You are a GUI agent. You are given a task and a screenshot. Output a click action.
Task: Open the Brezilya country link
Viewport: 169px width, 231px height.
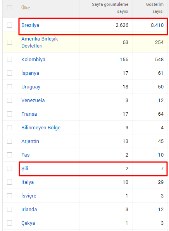pos(30,25)
